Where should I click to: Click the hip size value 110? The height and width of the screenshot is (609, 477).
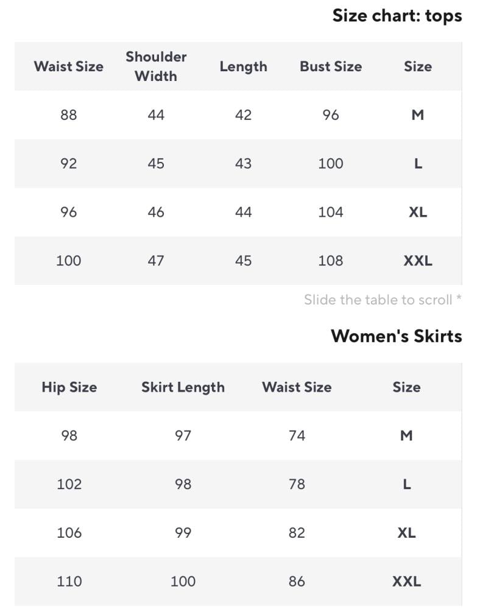[69, 582]
